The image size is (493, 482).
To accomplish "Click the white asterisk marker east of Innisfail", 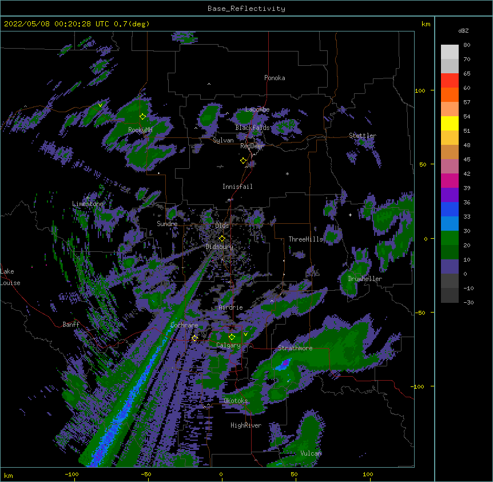I will [x=287, y=173].
